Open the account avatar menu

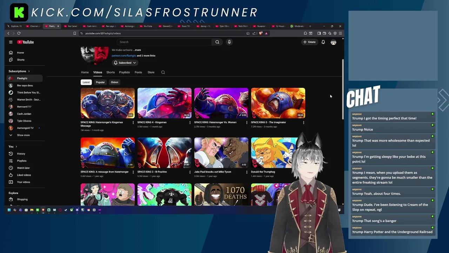tap(333, 42)
